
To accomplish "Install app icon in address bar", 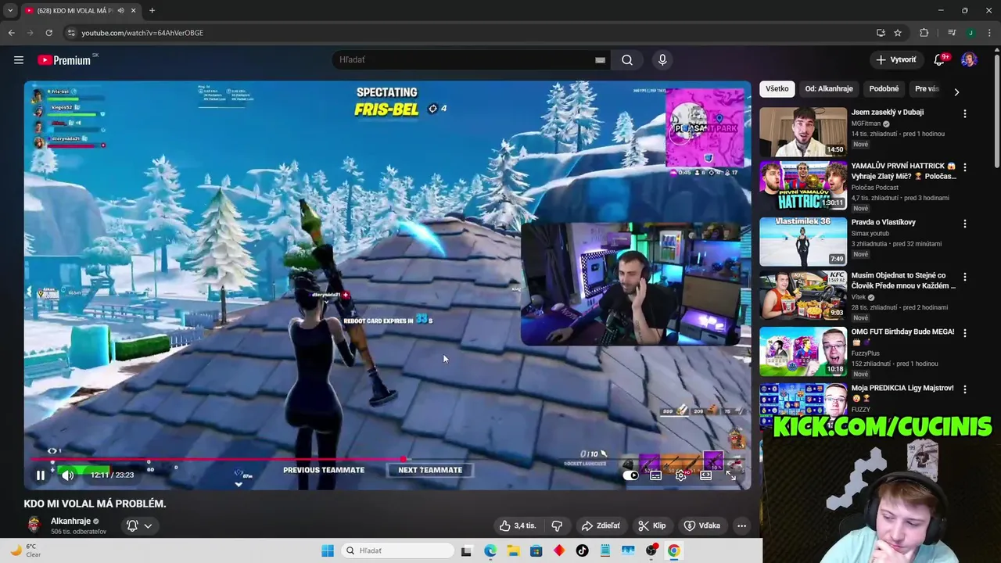I will [x=881, y=33].
